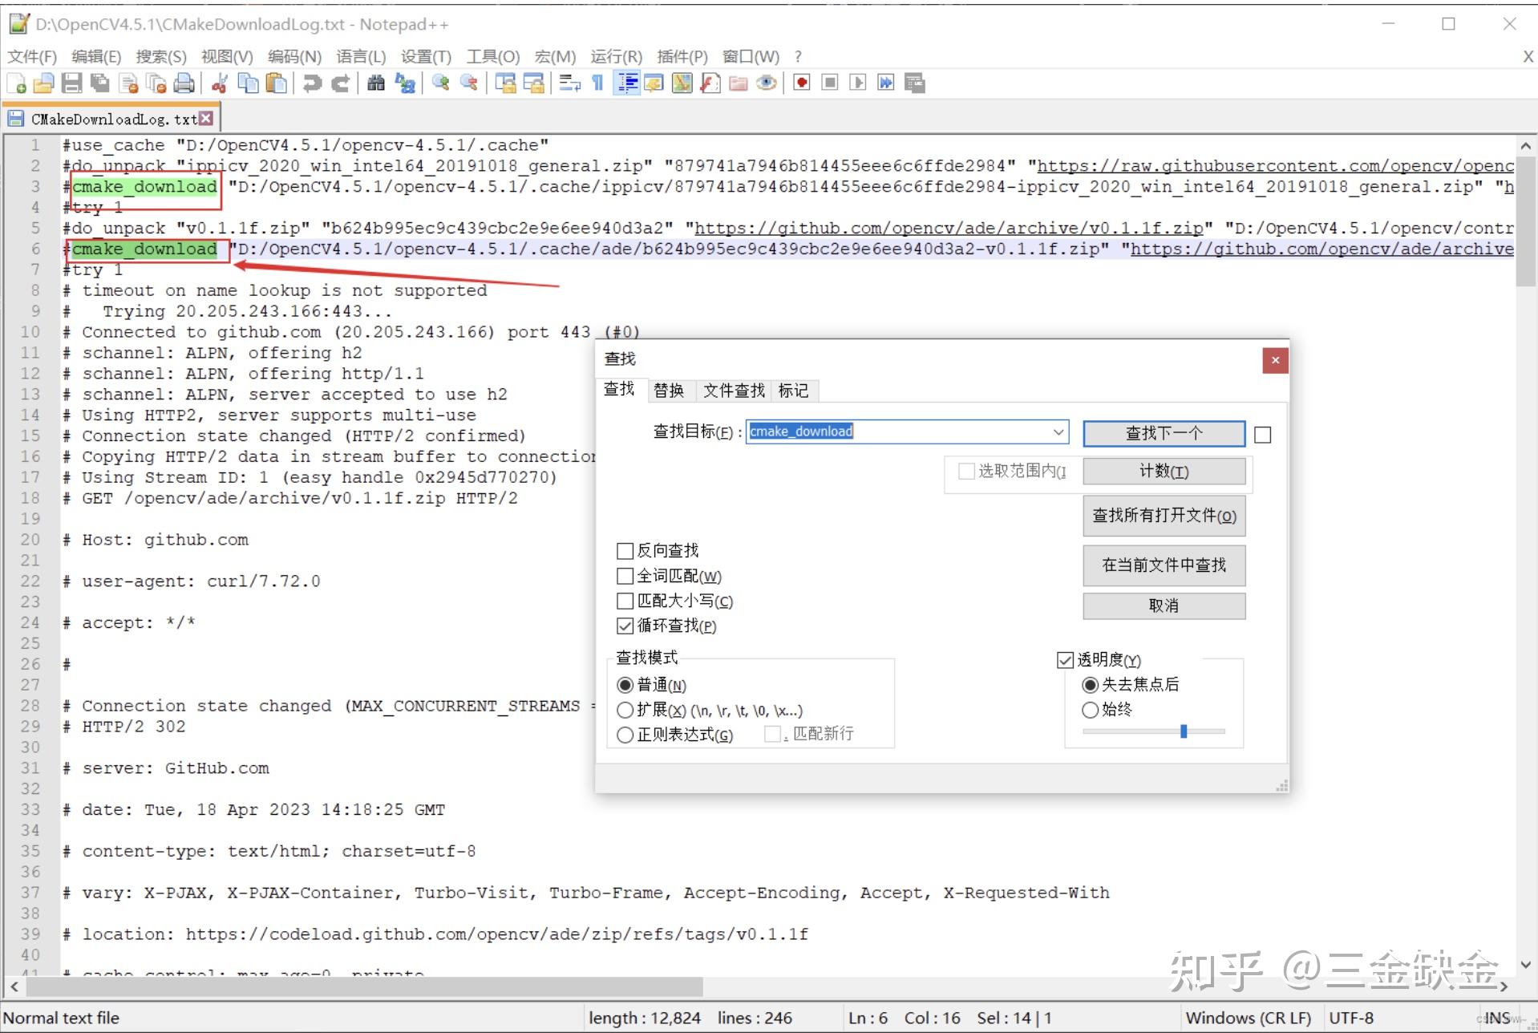
Task: Zoom in using the magnifier plus icon
Action: click(439, 83)
